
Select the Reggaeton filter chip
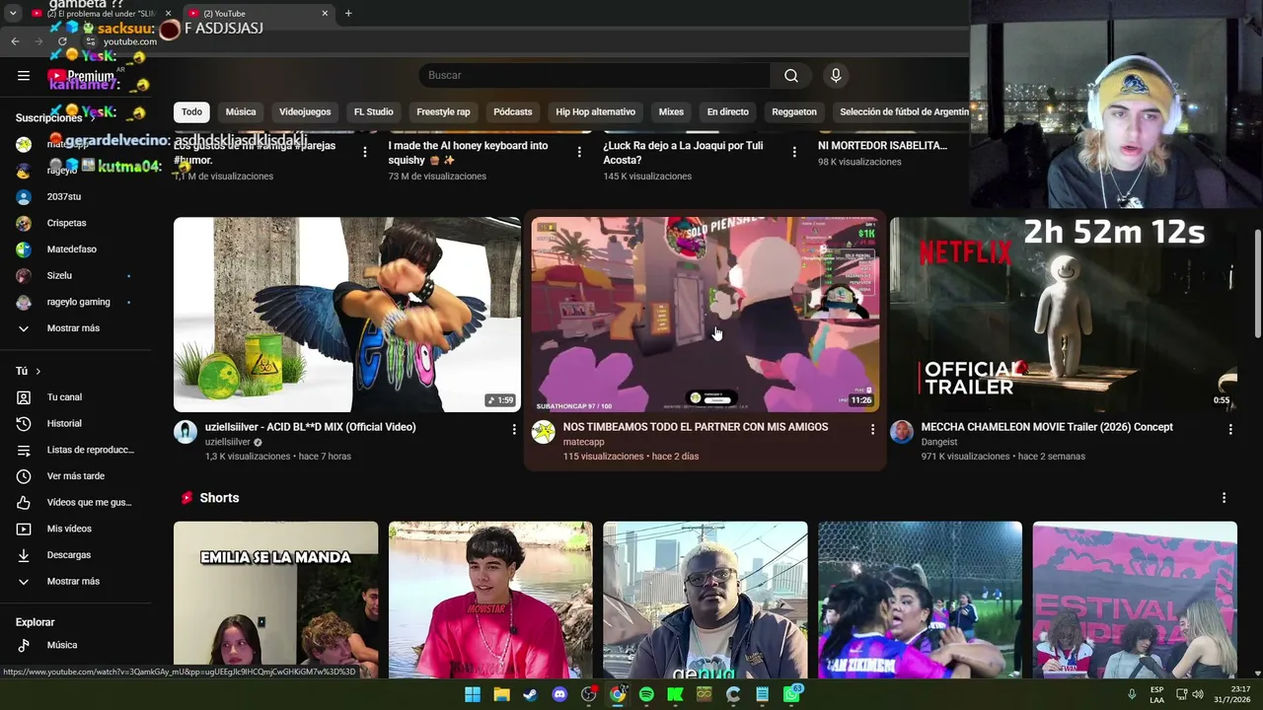(x=794, y=112)
